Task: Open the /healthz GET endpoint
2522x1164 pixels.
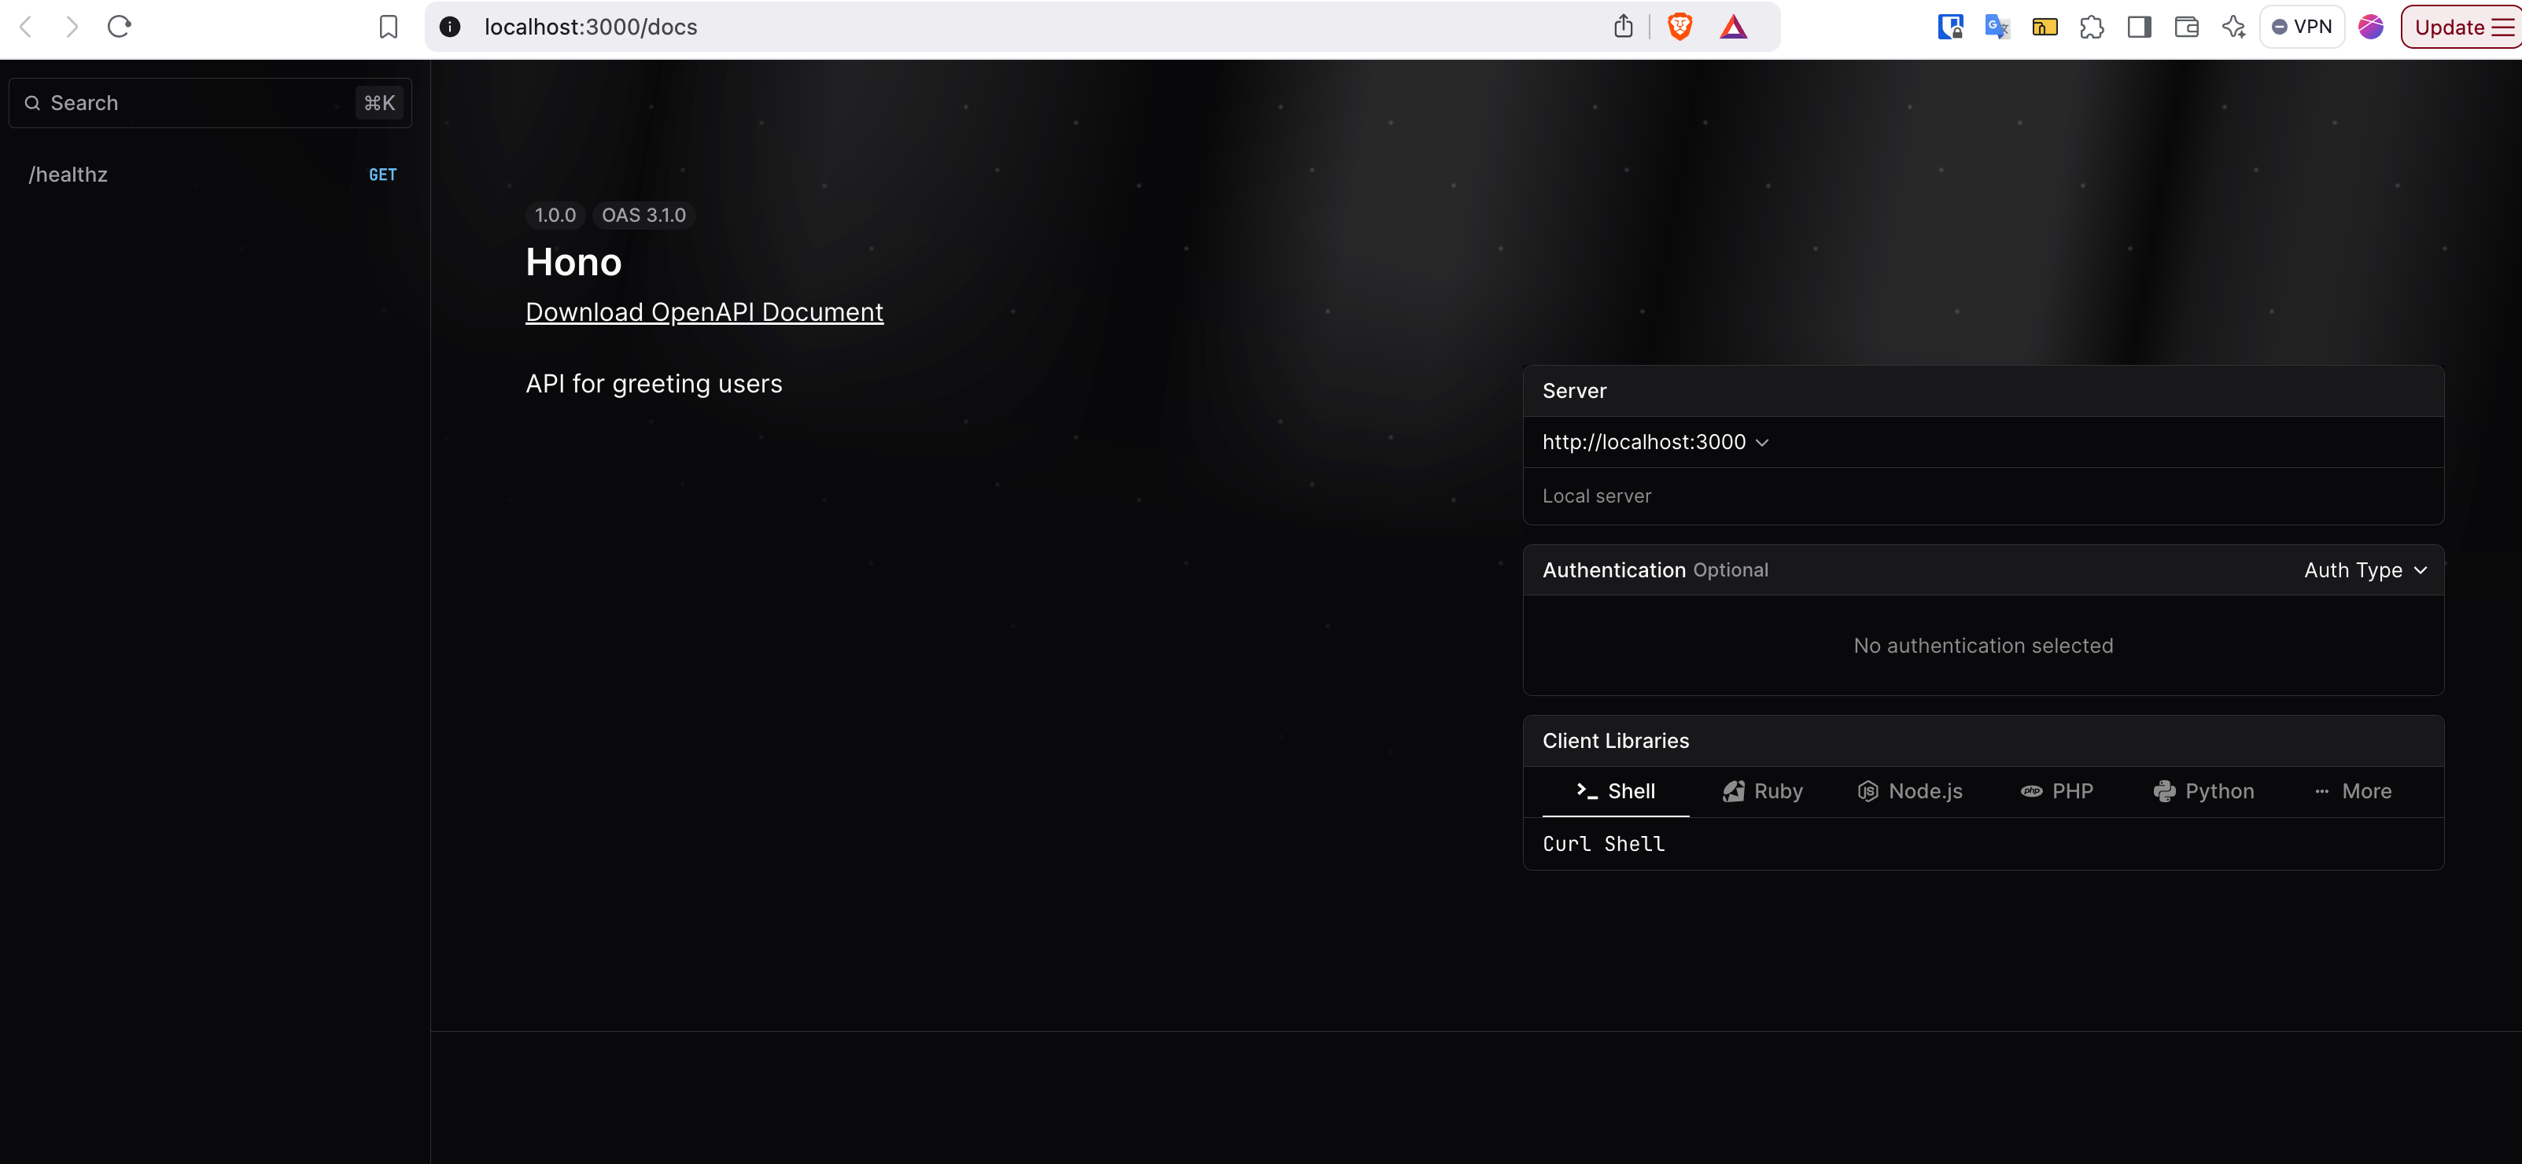Action: pyautogui.click(x=211, y=175)
